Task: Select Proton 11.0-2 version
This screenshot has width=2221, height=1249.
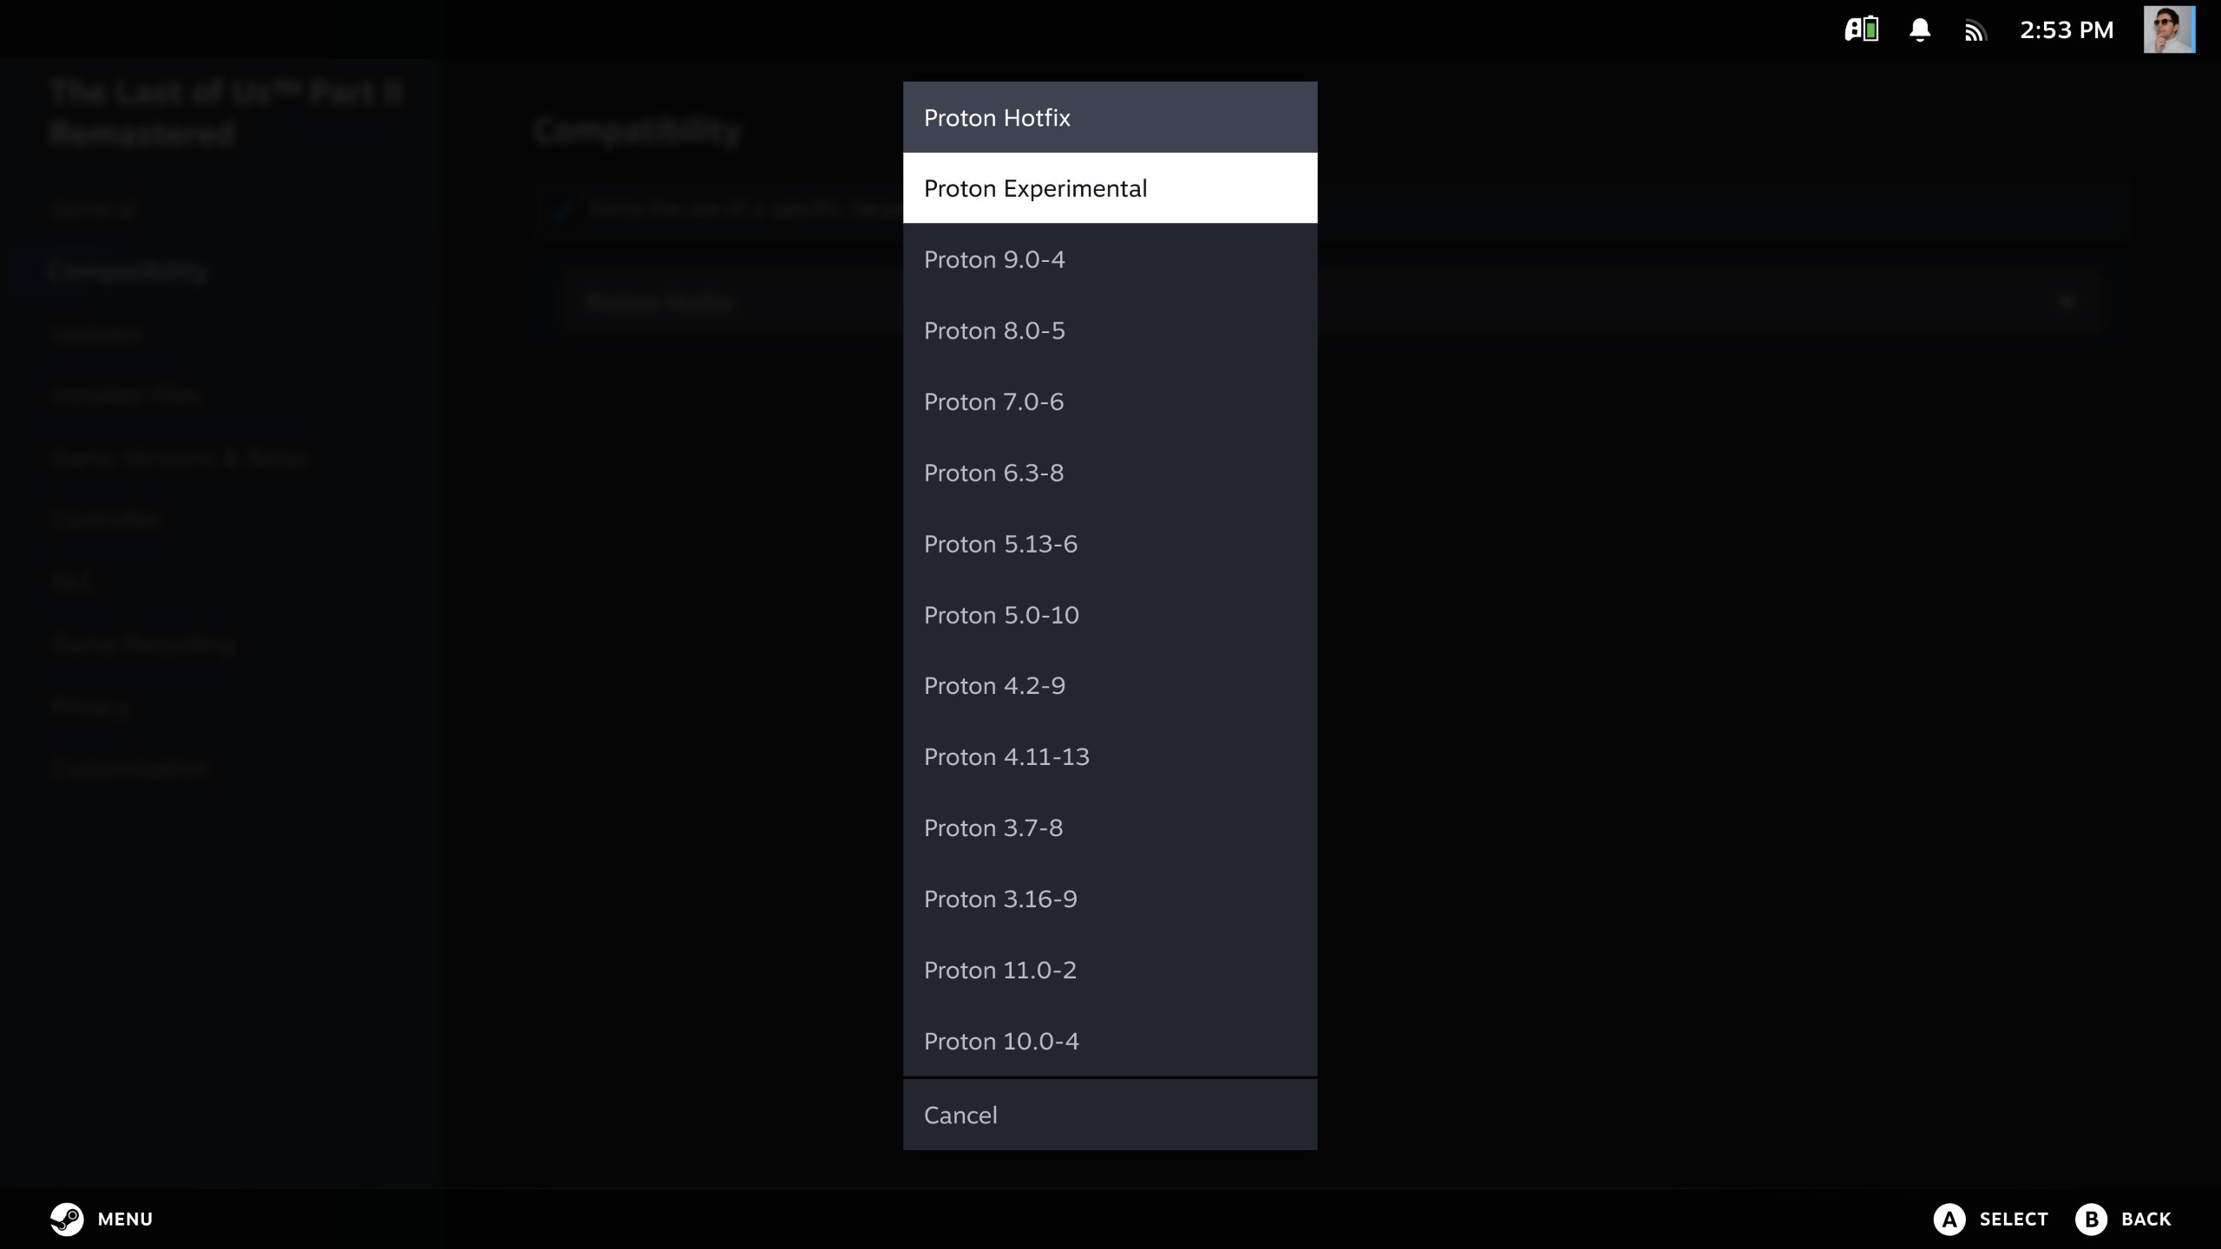Action: pyautogui.click(x=1110, y=970)
